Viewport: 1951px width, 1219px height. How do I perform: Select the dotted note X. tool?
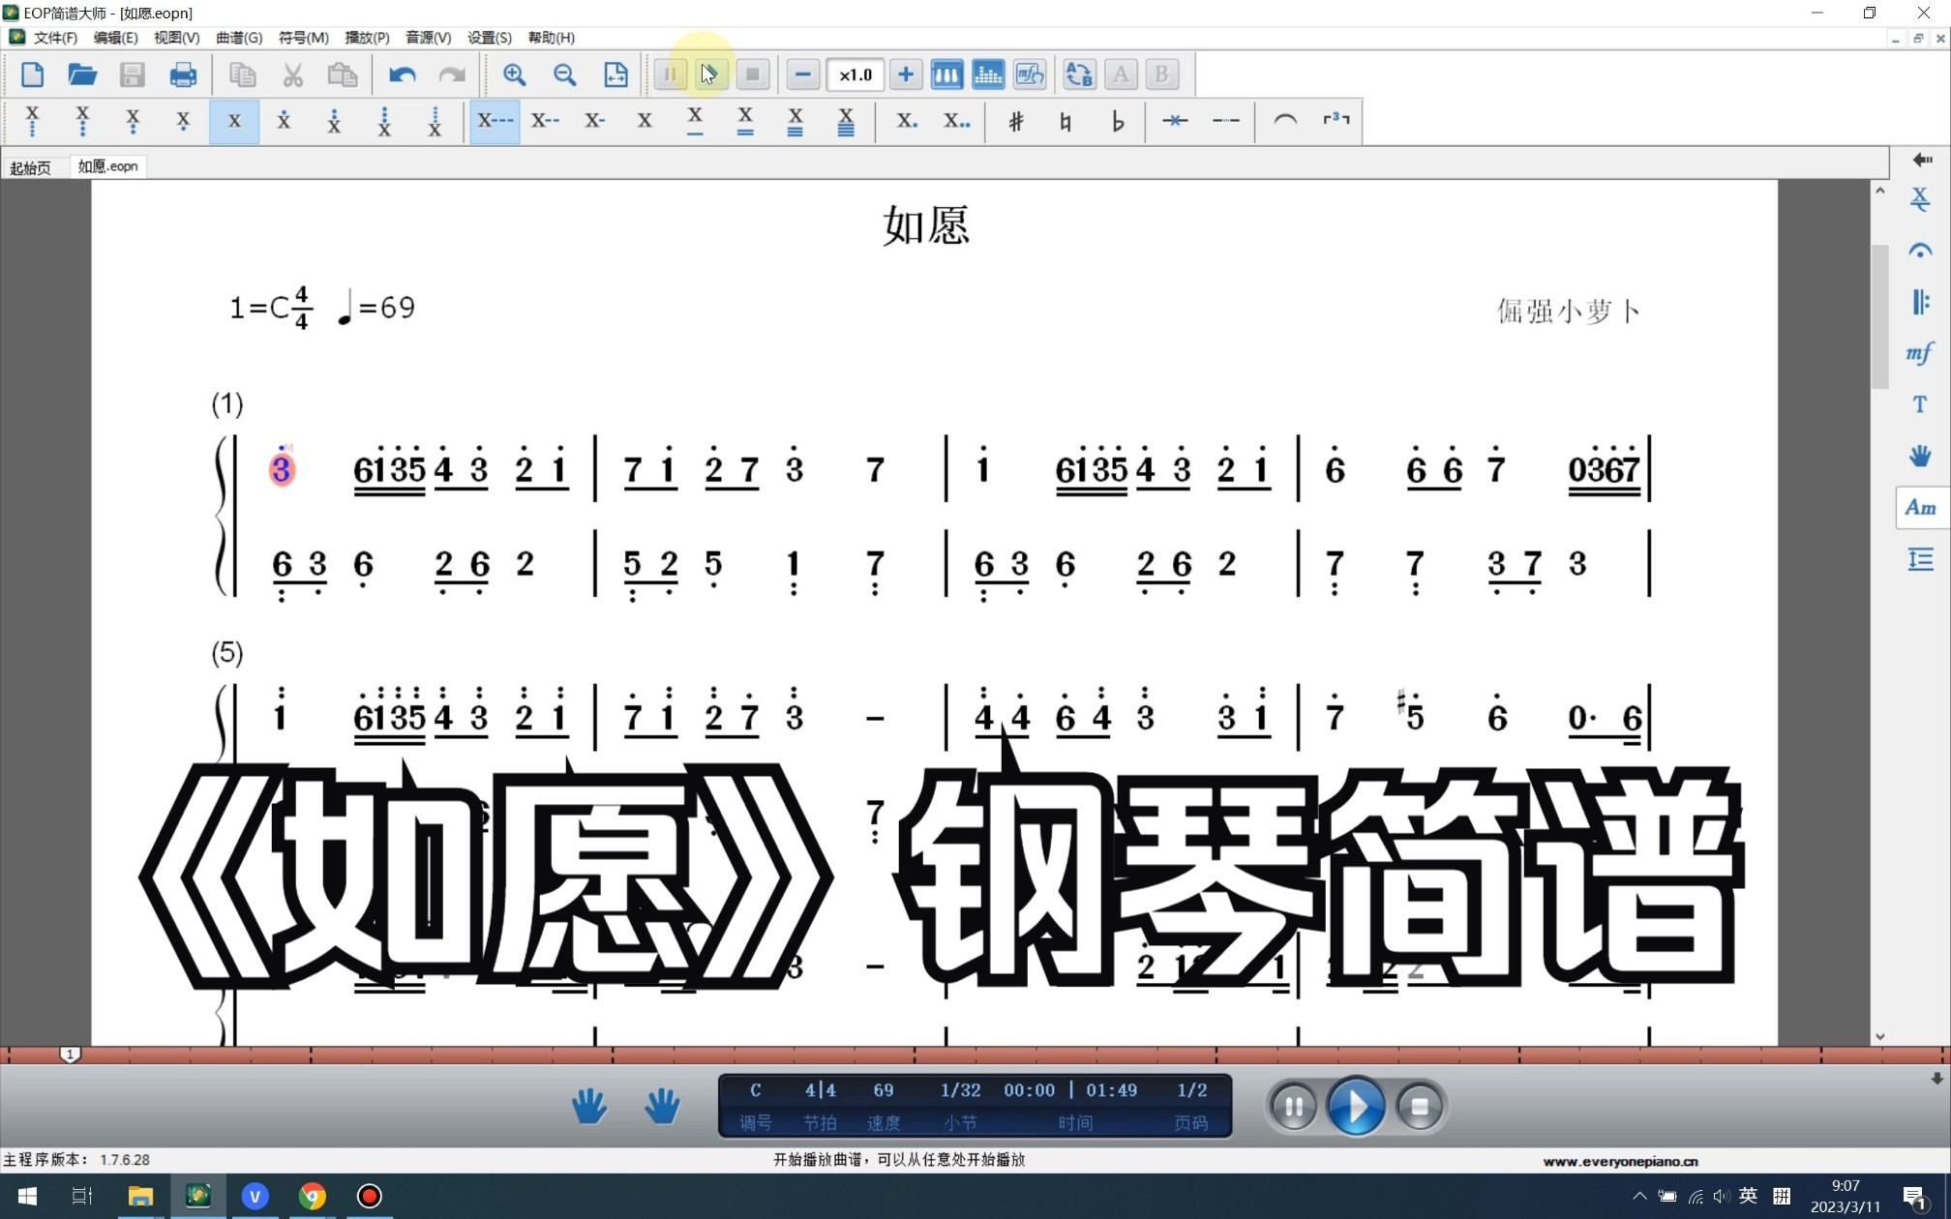(x=907, y=122)
